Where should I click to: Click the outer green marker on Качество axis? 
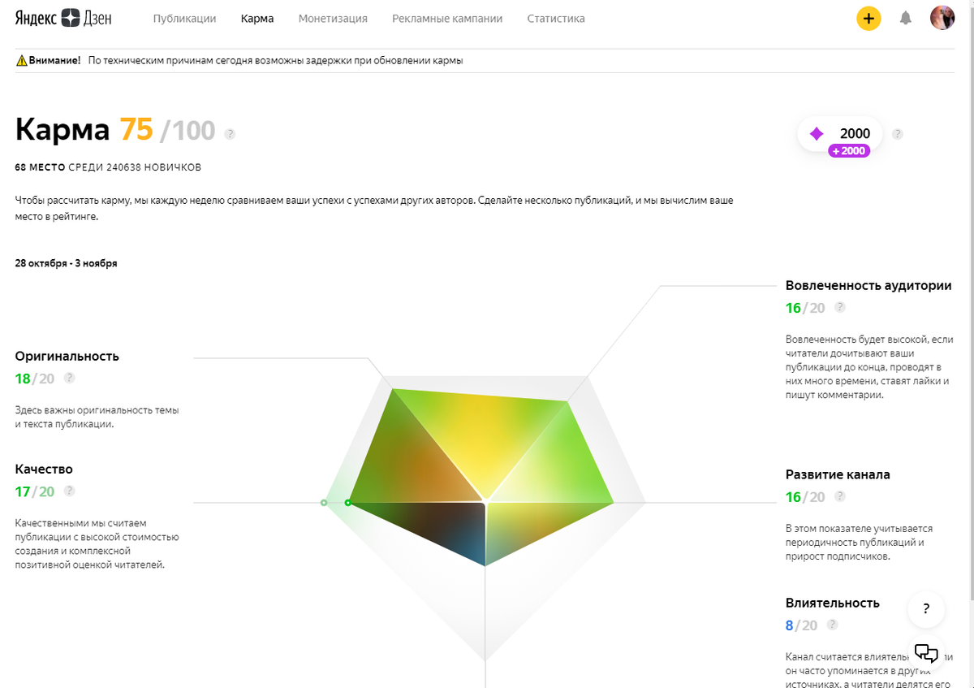coord(324,503)
